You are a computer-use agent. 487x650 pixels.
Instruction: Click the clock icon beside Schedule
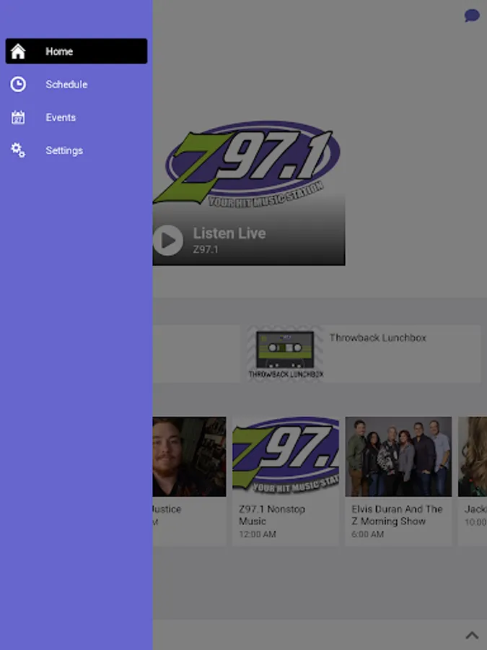pos(18,84)
